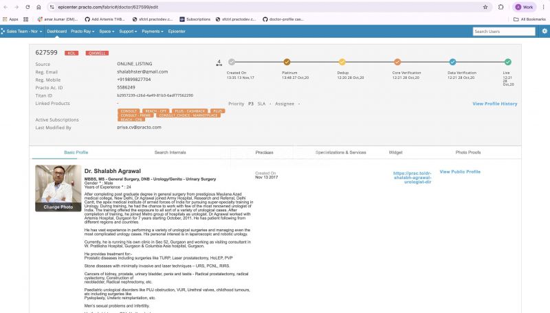
Task: Click the green Live stage marker
Action: (x=507, y=62)
